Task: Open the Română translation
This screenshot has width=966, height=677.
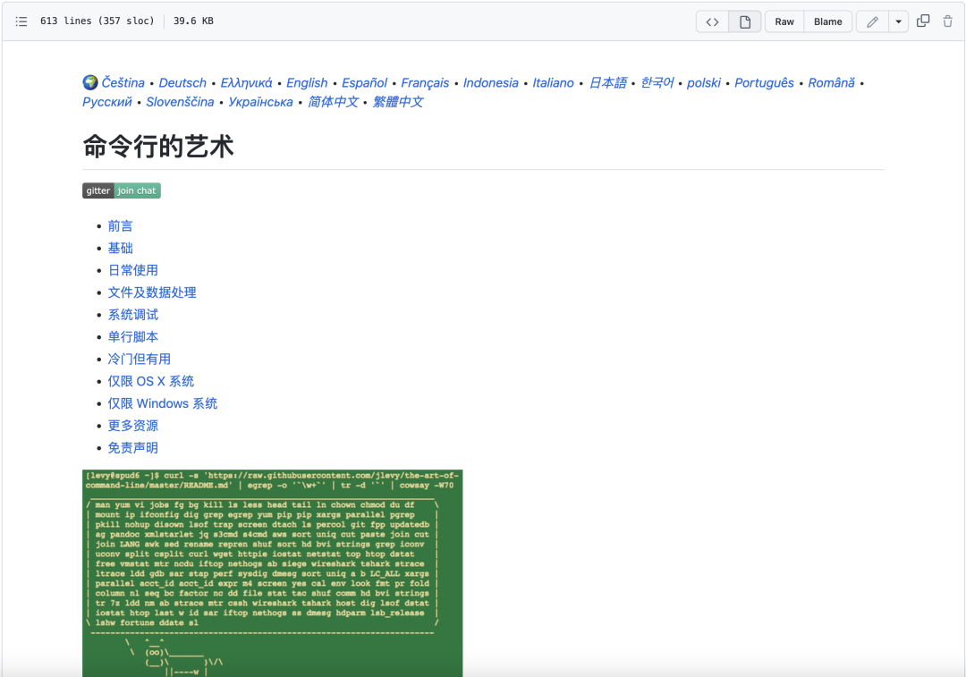Action: coord(832,82)
